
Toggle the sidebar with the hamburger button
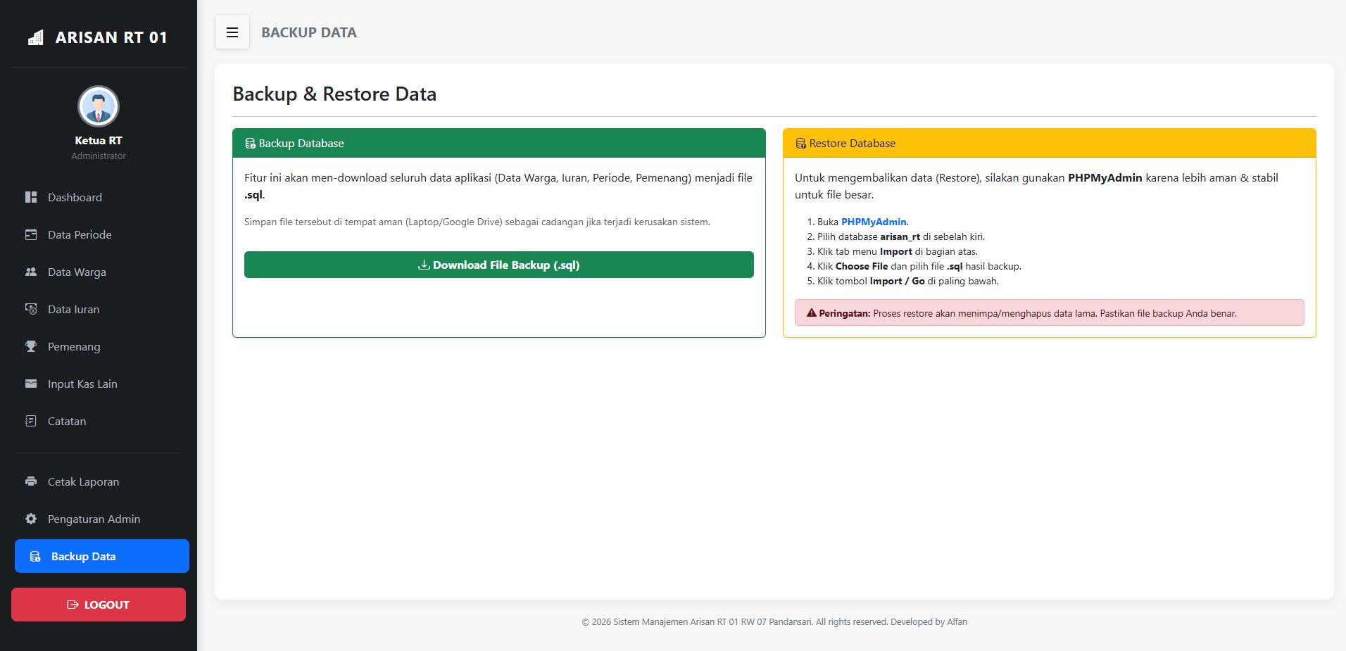(x=232, y=32)
